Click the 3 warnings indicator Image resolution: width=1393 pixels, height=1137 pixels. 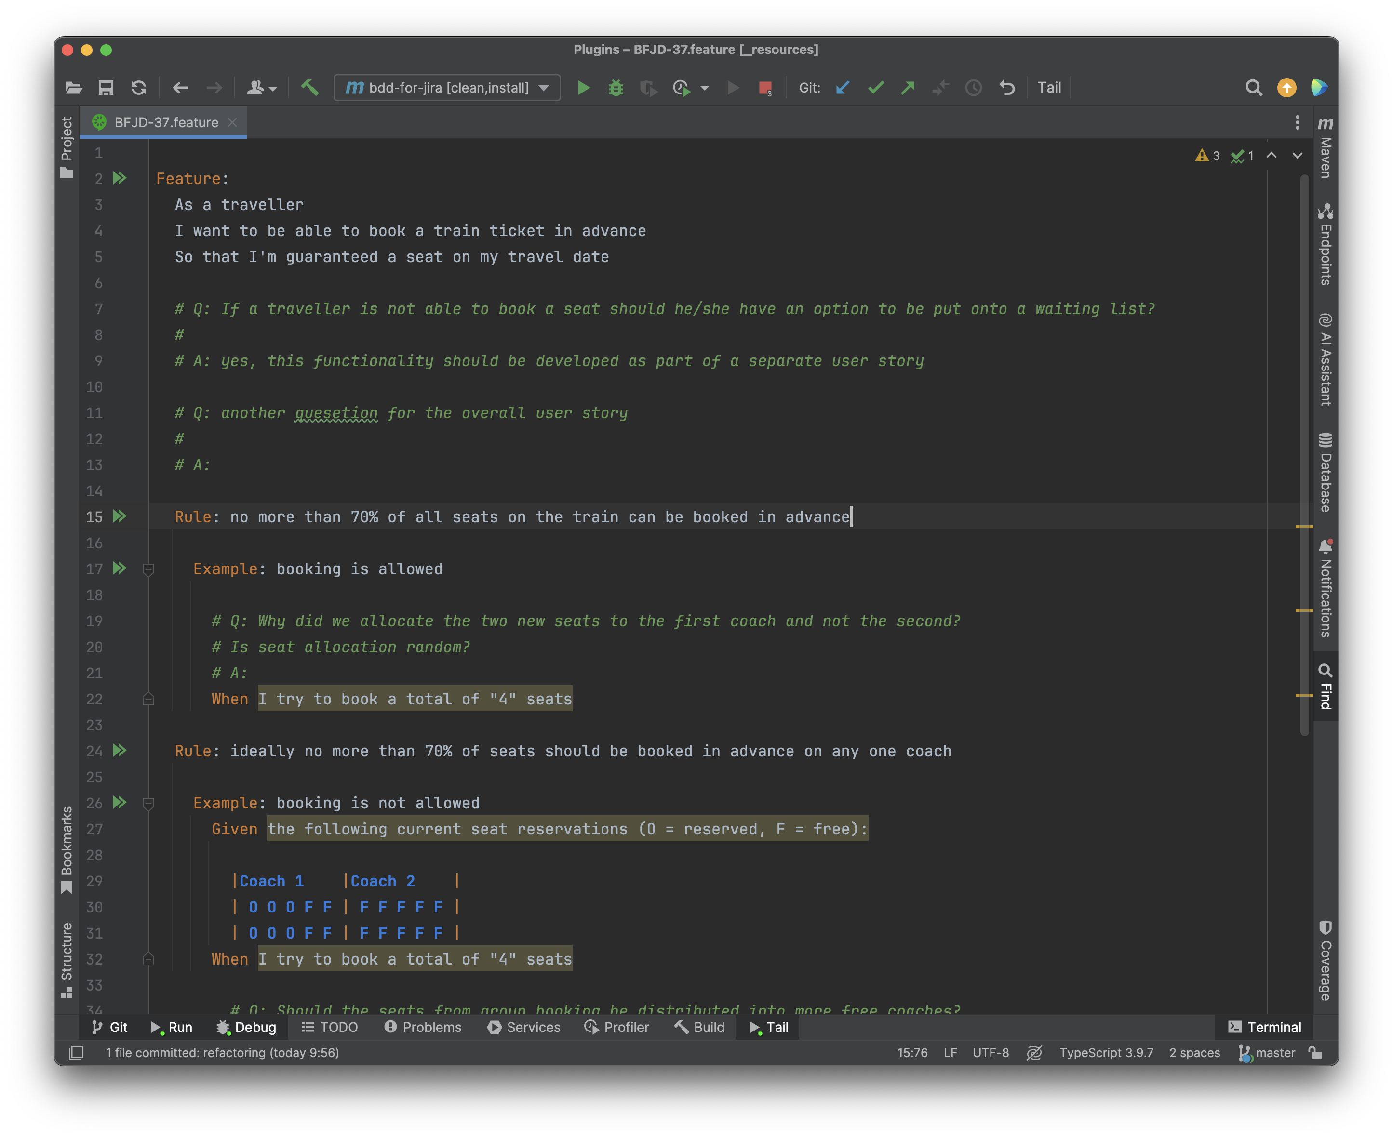click(x=1207, y=156)
